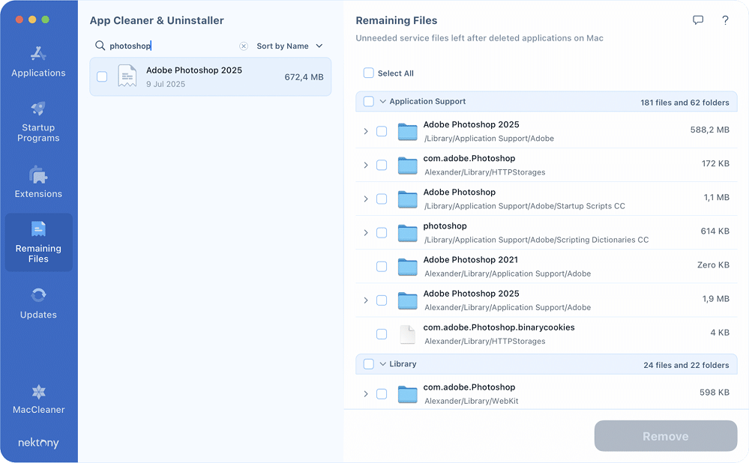Click folder icon of com.adobe.Photoshop WebKit
This screenshot has width=749, height=463.
point(407,394)
